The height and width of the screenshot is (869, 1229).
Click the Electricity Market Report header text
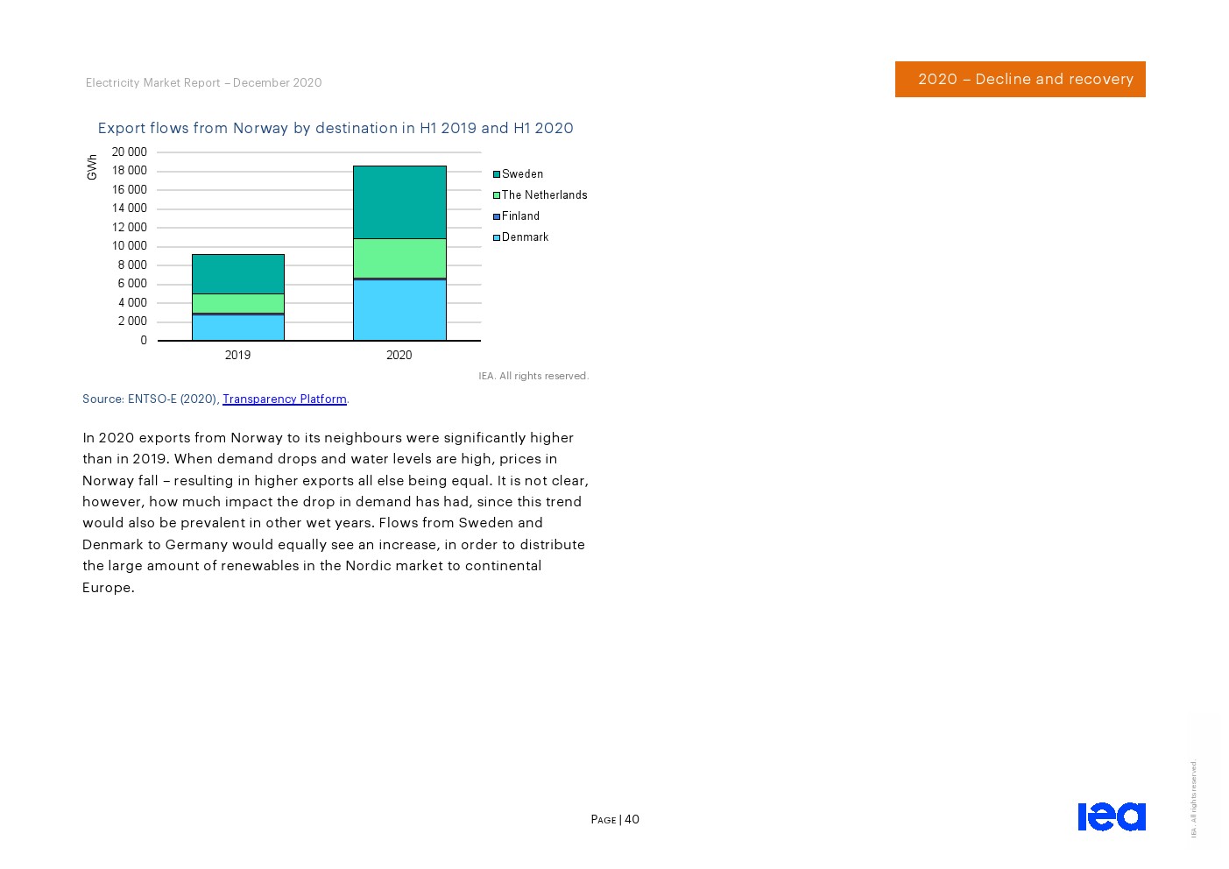coord(203,82)
